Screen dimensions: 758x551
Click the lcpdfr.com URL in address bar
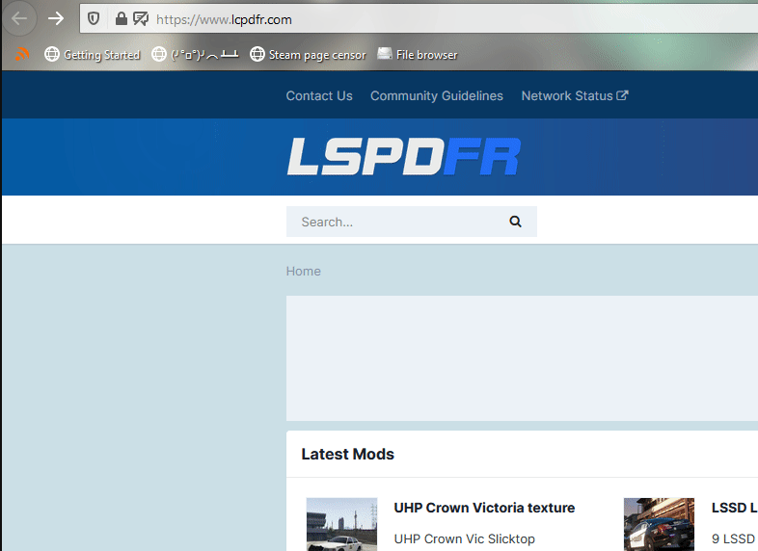pos(224,20)
